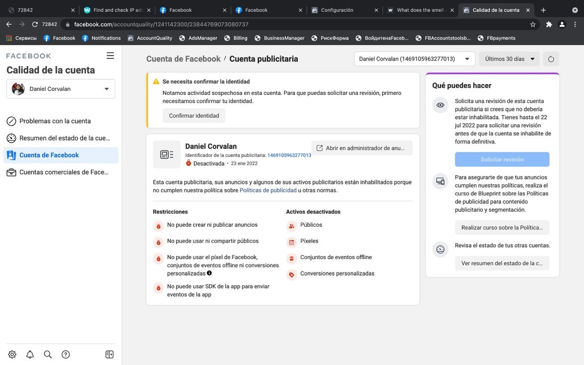Click the Facebook logo in sidebar
584x365 pixels.
point(28,56)
